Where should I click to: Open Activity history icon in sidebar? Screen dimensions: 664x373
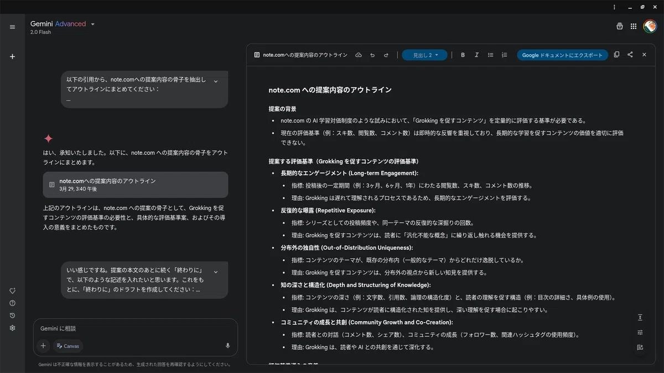(x=12, y=316)
